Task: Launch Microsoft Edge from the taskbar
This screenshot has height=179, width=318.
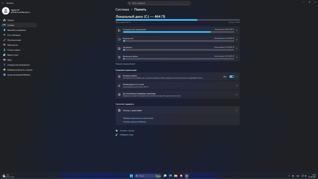Action: pyautogui.click(x=170, y=176)
